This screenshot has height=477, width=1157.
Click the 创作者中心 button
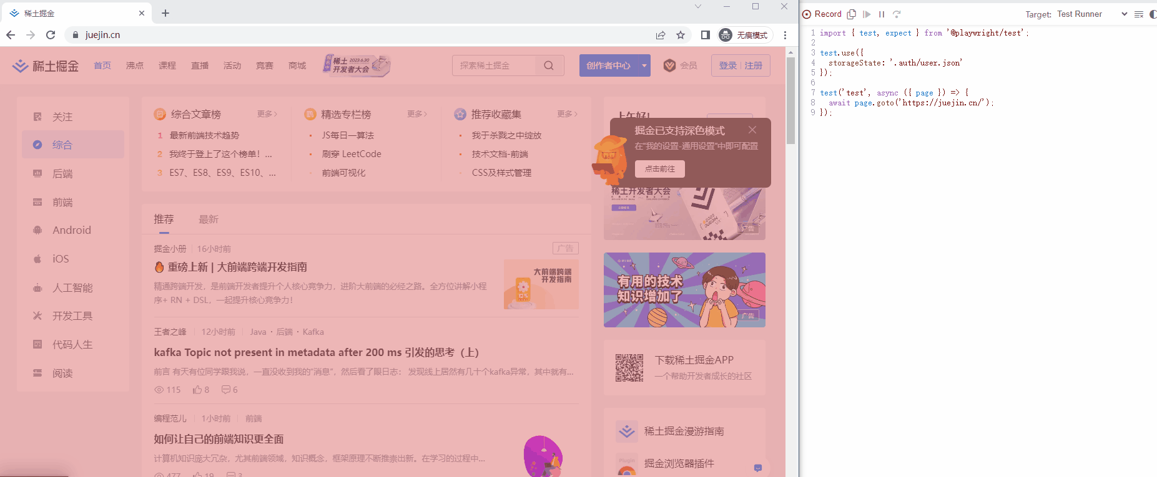pyautogui.click(x=608, y=65)
